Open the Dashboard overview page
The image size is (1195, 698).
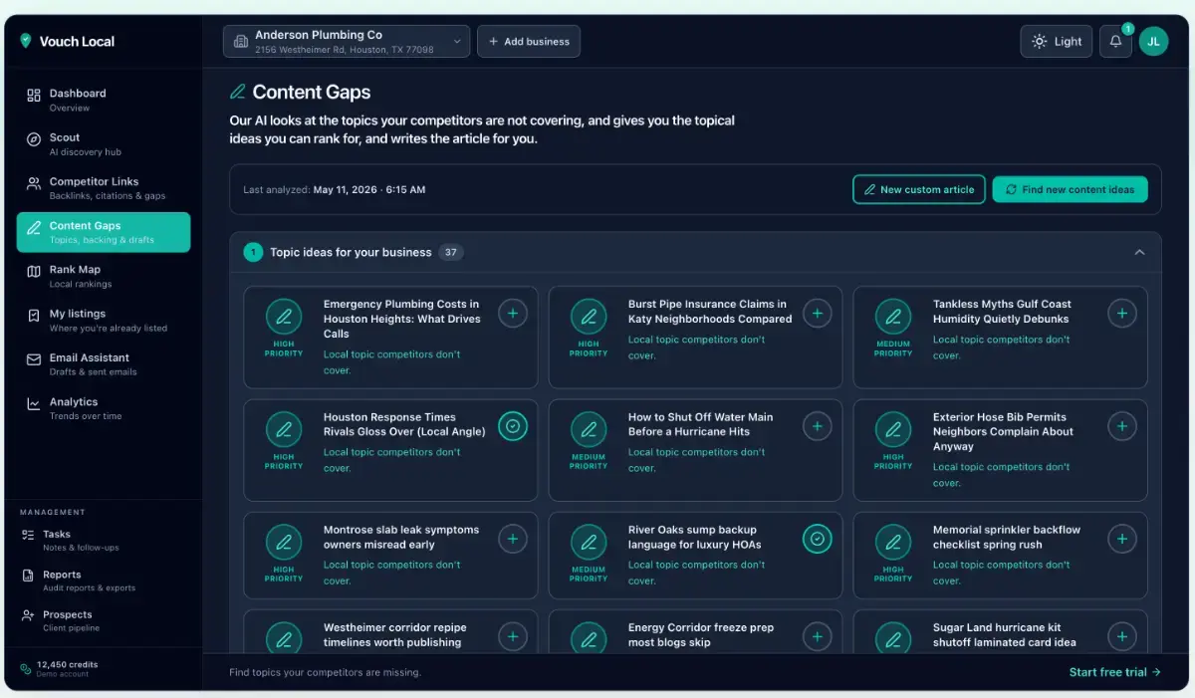pos(103,100)
